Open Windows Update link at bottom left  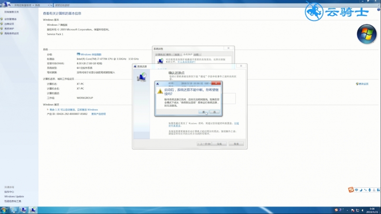click(x=14, y=196)
